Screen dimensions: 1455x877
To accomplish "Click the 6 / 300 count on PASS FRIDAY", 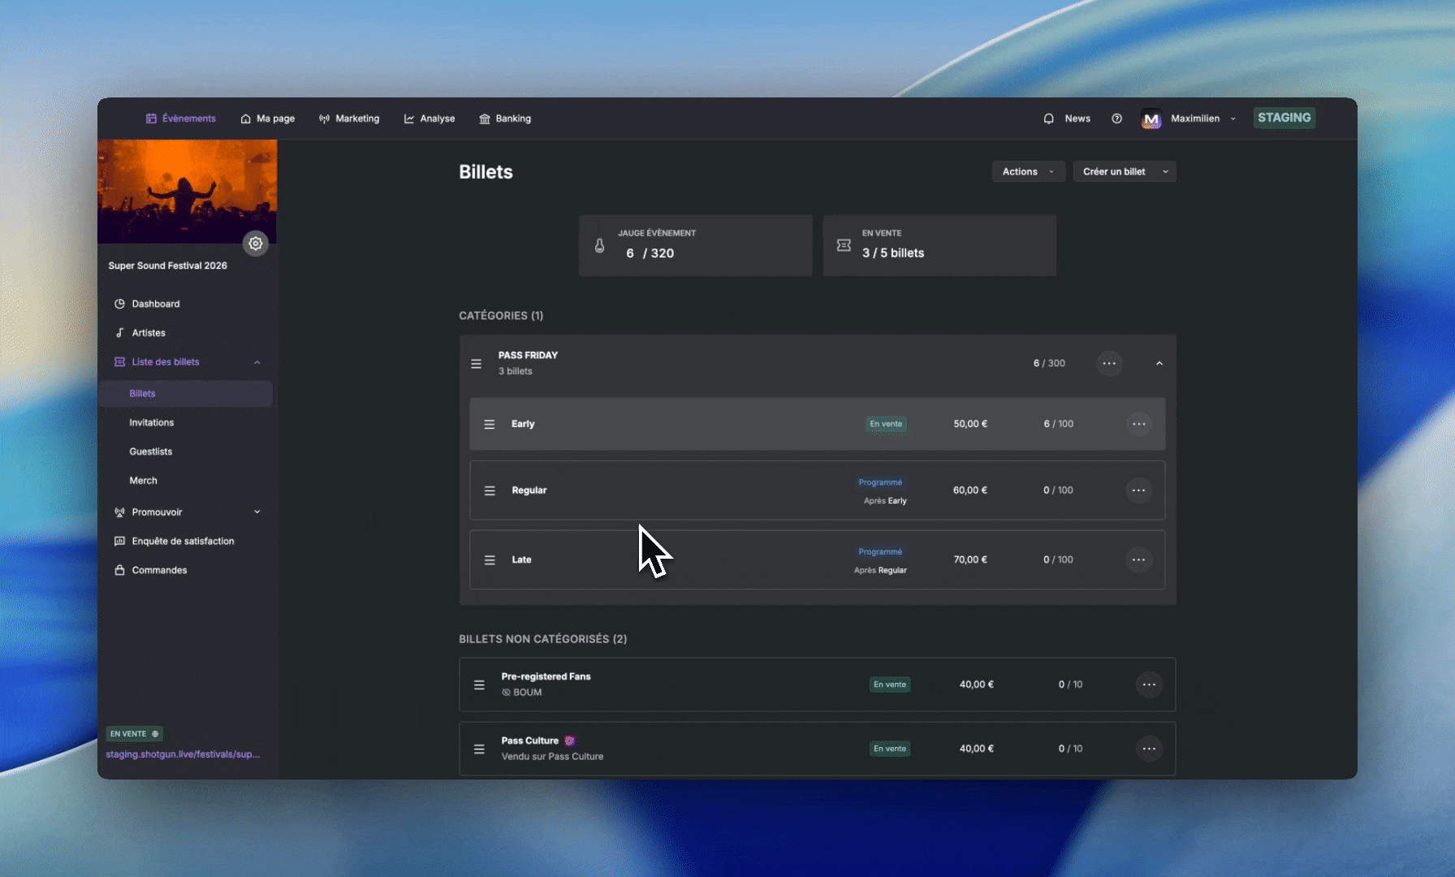I will [x=1049, y=363].
